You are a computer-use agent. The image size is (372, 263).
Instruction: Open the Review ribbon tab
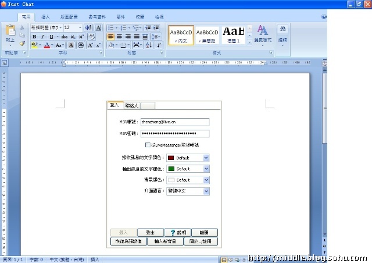click(140, 17)
